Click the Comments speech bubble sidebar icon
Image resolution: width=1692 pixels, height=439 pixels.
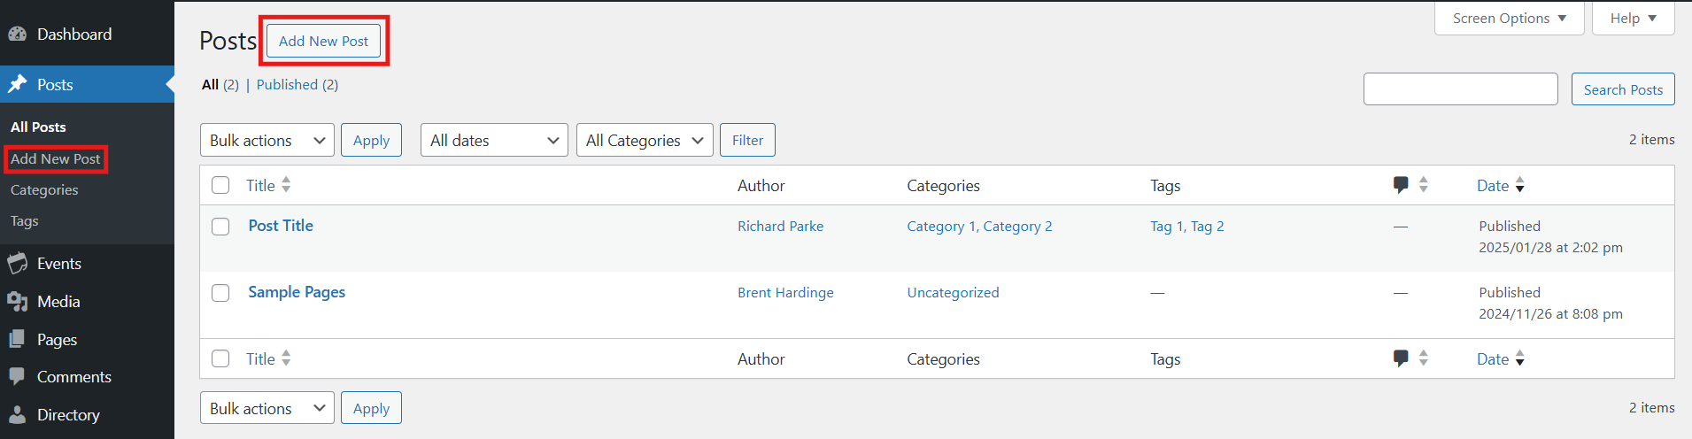[17, 377]
